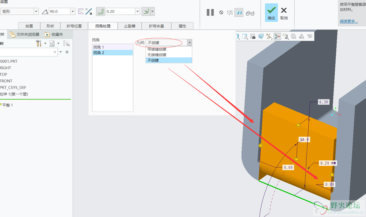Image resolution: width=366 pixels, height=217 pixels.
Task: Pause the feature tool
Action: 210,12
